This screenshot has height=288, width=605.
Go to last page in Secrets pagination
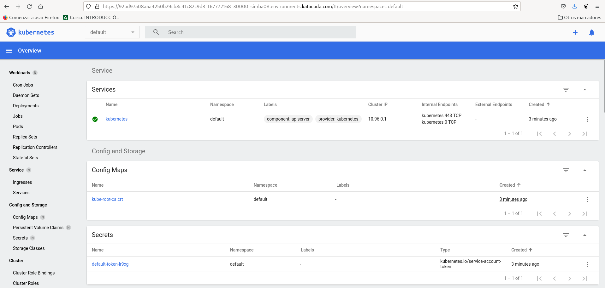coord(585,279)
